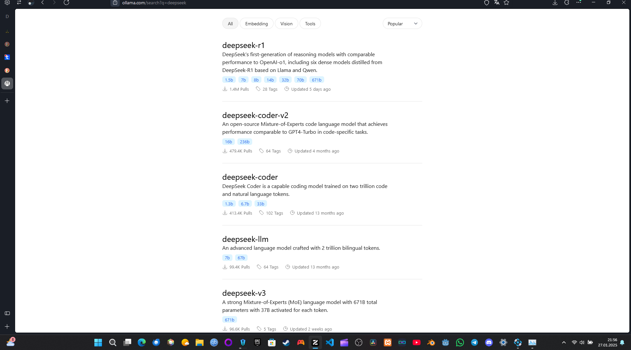Click 'Updated 4 months ago' text
The image size is (631, 350).
point(317,151)
